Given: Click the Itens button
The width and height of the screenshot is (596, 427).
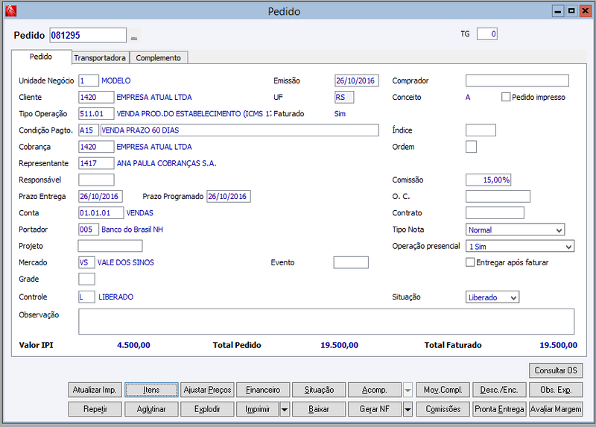Looking at the screenshot, I should coord(151,390).
